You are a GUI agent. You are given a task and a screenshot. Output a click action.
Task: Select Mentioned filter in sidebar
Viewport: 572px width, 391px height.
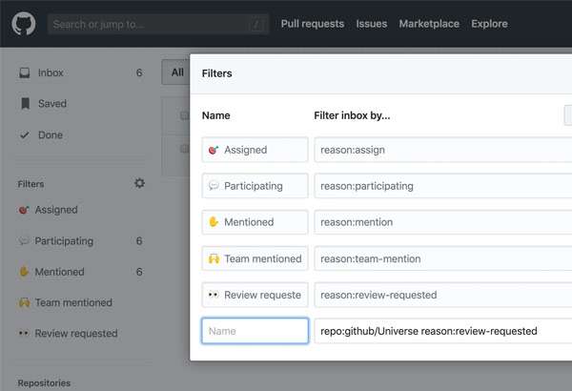pos(59,272)
